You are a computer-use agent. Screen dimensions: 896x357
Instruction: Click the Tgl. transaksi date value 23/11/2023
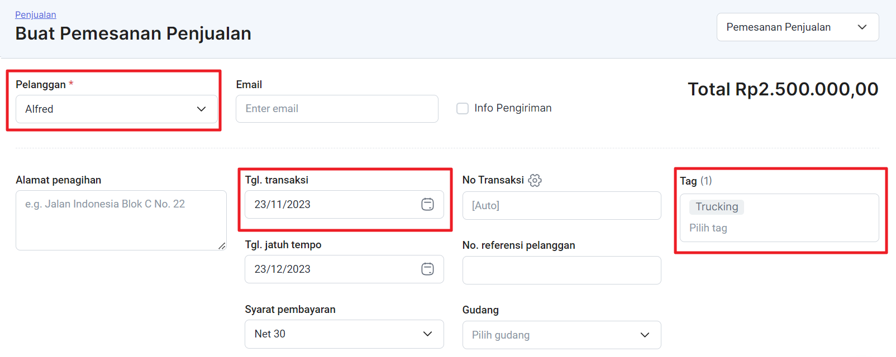(x=283, y=205)
